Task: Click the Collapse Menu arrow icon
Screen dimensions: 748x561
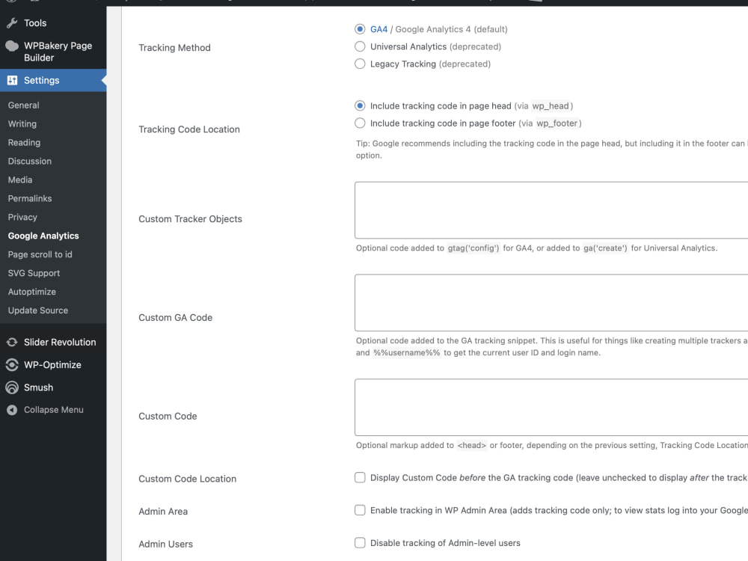Action: [12, 410]
